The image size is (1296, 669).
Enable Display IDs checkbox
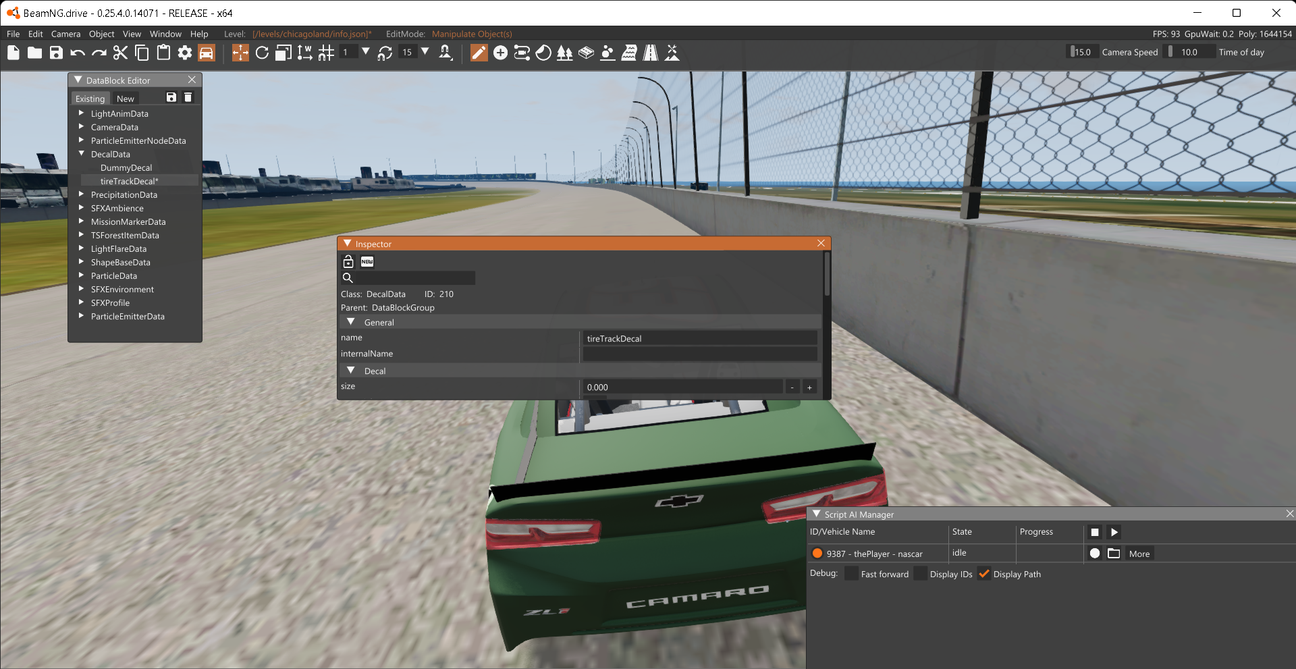coord(921,574)
